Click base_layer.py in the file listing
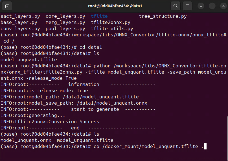The image size is (228, 161). tap(19, 23)
